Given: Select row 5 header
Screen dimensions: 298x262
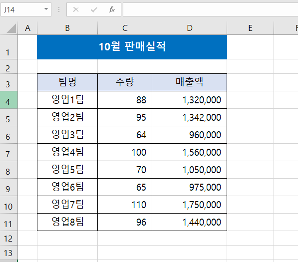Looking at the screenshot, I should [x=9, y=117].
